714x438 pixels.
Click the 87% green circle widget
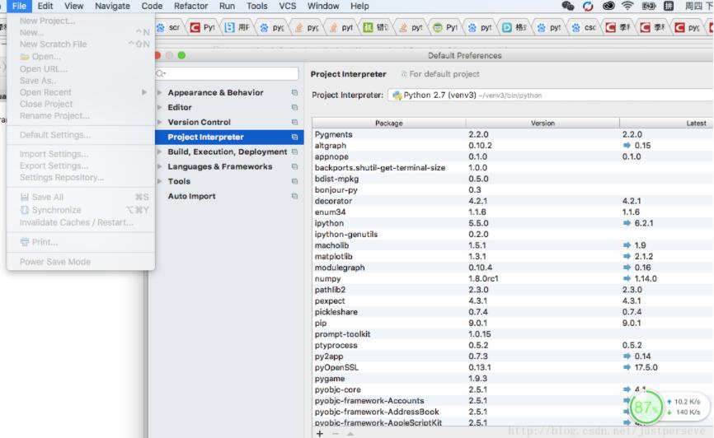pyautogui.click(x=646, y=407)
